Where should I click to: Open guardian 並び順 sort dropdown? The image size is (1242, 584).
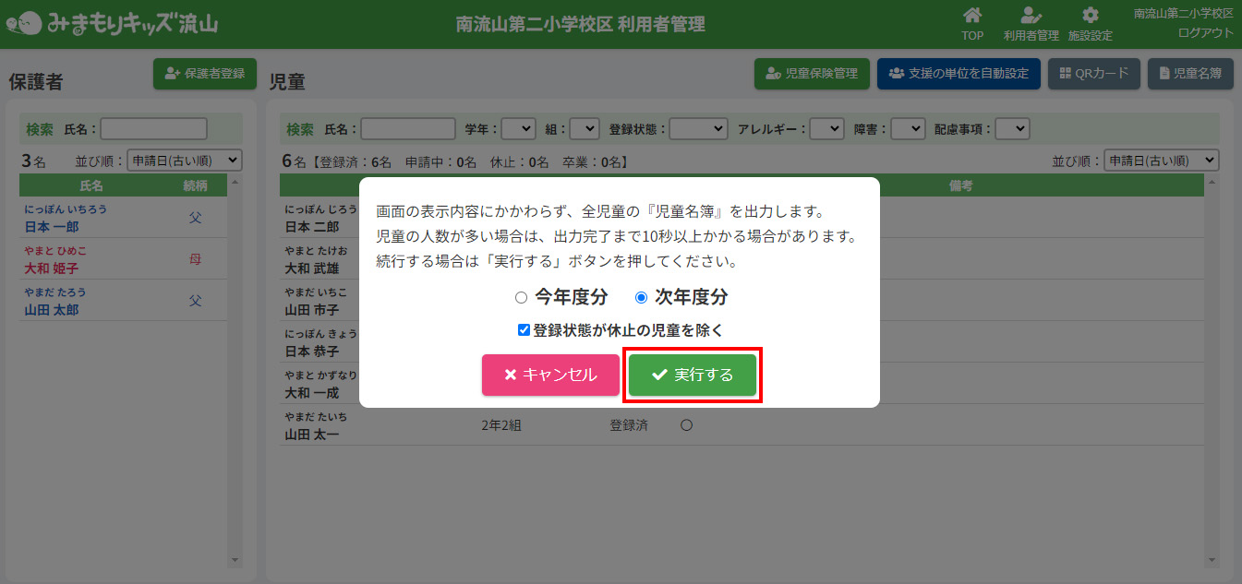(x=184, y=161)
